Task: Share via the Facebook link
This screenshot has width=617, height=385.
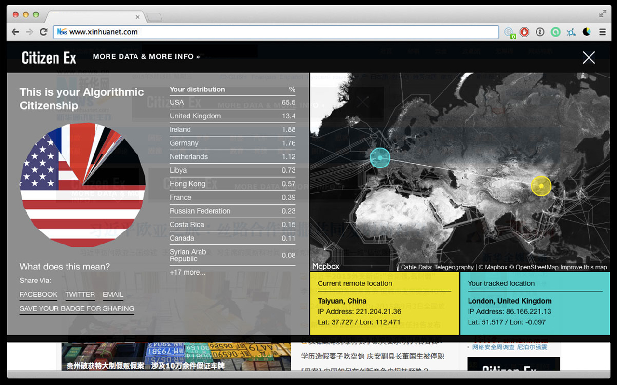Action: pyautogui.click(x=39, y=295)
